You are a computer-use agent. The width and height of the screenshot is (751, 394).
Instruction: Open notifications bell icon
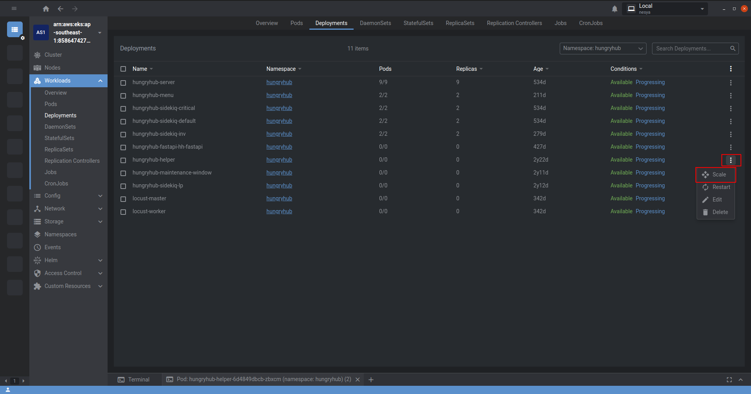pyautogui.click(x=614, y=9)
